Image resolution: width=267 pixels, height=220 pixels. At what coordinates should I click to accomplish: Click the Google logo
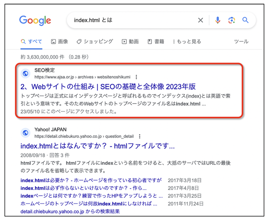pos(35,20)
